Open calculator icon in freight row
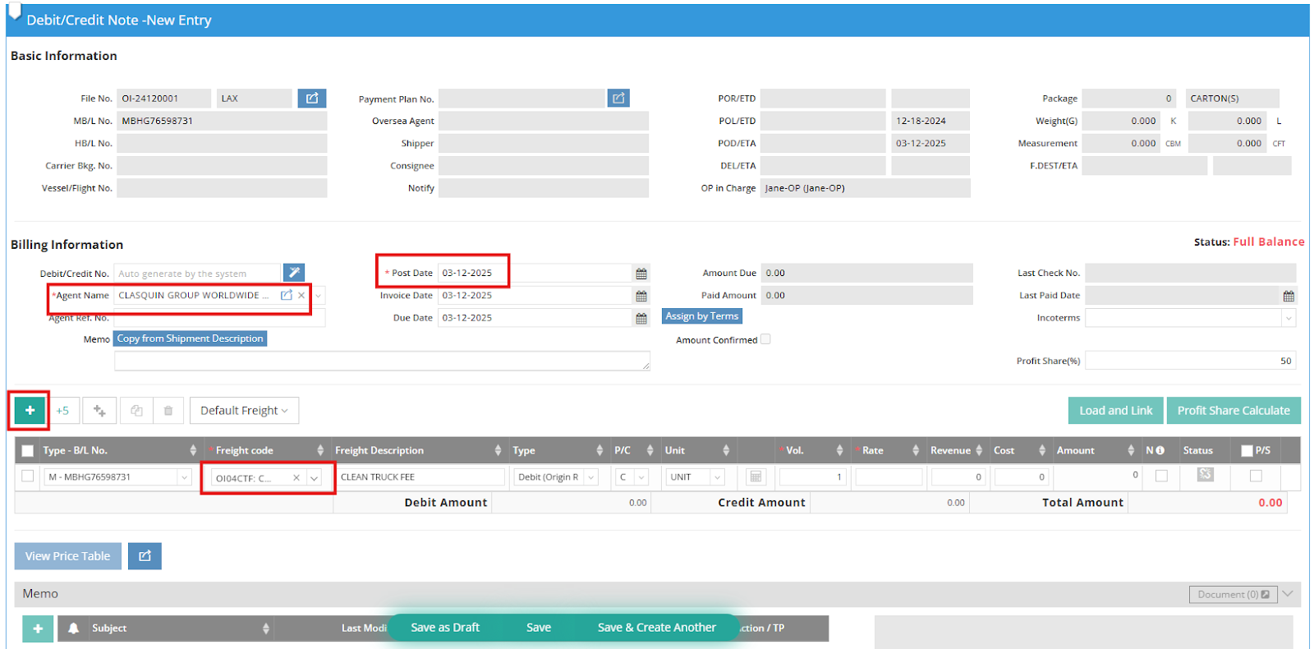Image resolution: width=1314 pixels, height=649 pixels. (x=756, y=477)
